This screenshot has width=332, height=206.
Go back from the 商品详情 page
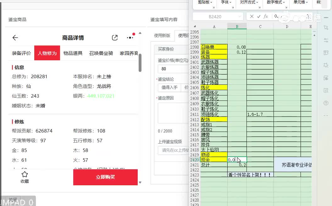pyautogui.click(x=15, y=38)
